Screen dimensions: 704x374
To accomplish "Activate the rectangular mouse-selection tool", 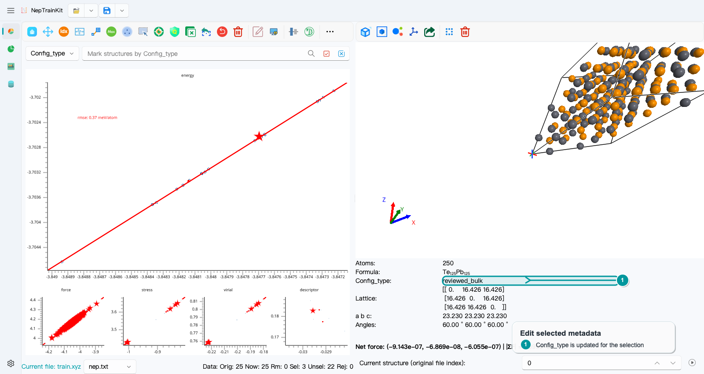I will 143,32.
